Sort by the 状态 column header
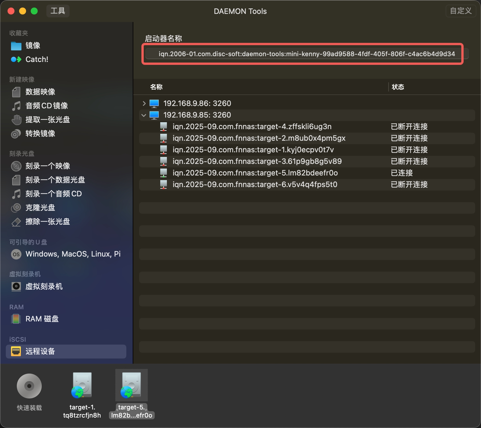Screen dimensions: 481x428 pyautogui.click(x=398, y=87)
